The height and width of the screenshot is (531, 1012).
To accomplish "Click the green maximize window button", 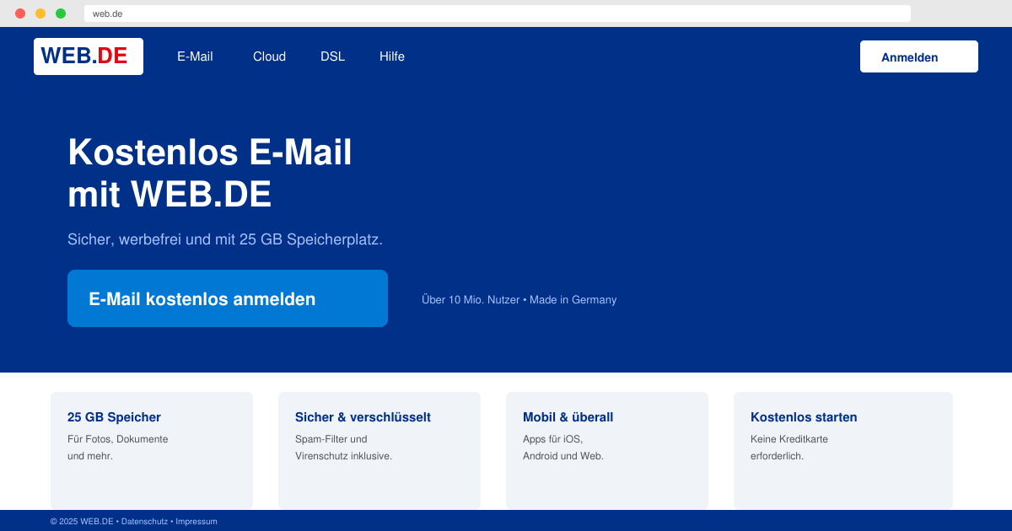I will tap(61, 13).
